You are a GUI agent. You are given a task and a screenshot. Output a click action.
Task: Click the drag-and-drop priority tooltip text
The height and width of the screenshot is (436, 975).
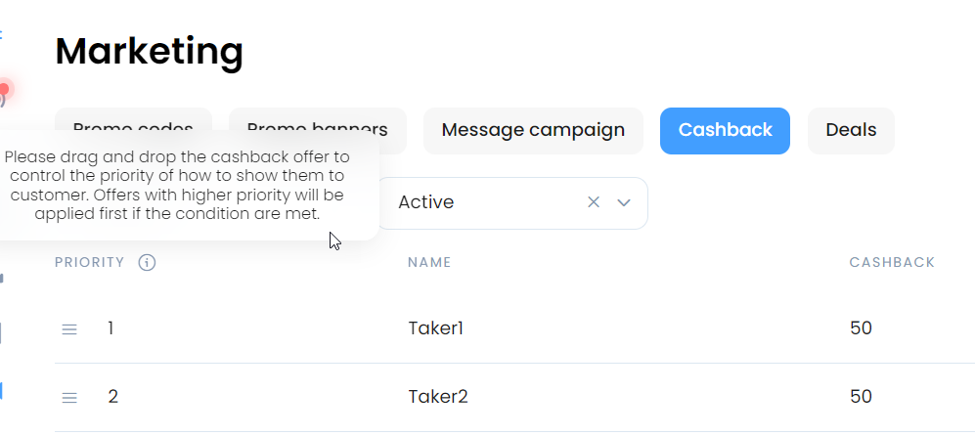(x=177, y=186)
